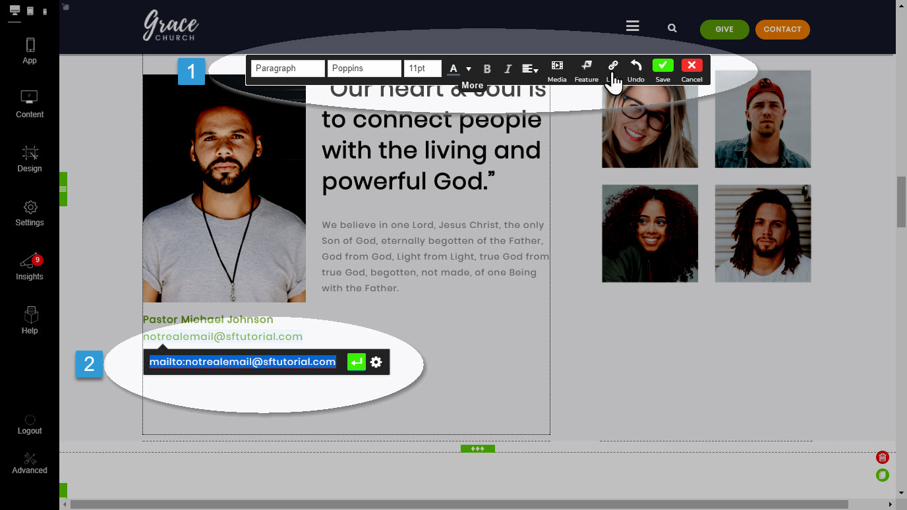
Task: Click the Pastor Michael Johnson text
Action: (208, 320)
